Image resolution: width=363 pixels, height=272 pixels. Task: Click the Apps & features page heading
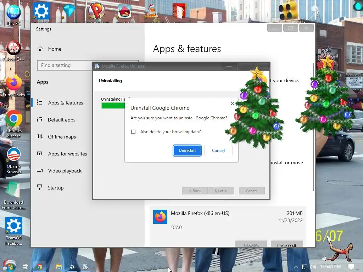point(187,49)
